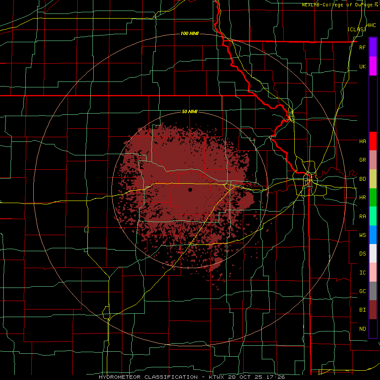Click the ND black legend swatch

click(x=373, y=328)
